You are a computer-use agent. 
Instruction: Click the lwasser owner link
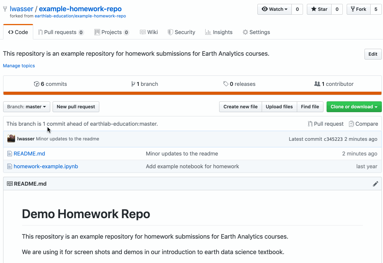pyautogui.click(x=22, y=9)
